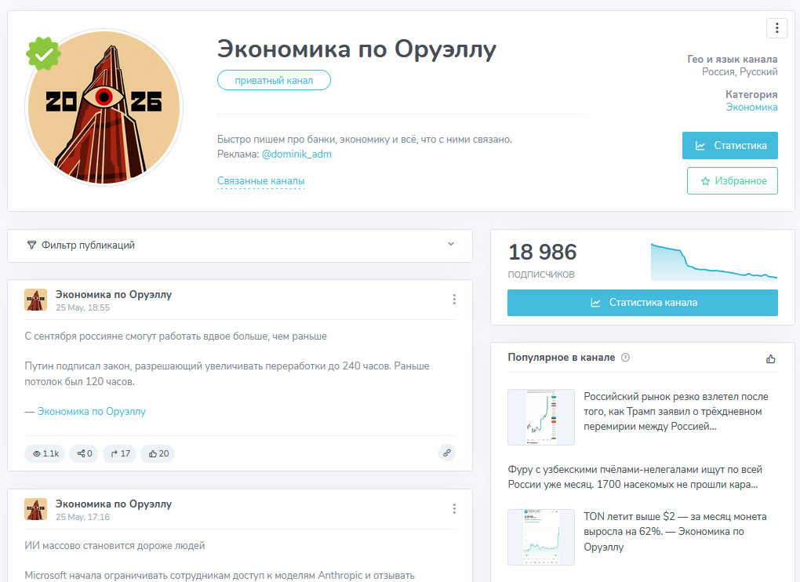Click the share counter showing 0
This screenshot has height=582, width=800.
[84, 453]
